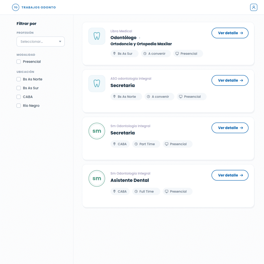This screenshot has width=264, height=264.
Task: Click Secretaria title on ASO card
Action: pos(122,86)
